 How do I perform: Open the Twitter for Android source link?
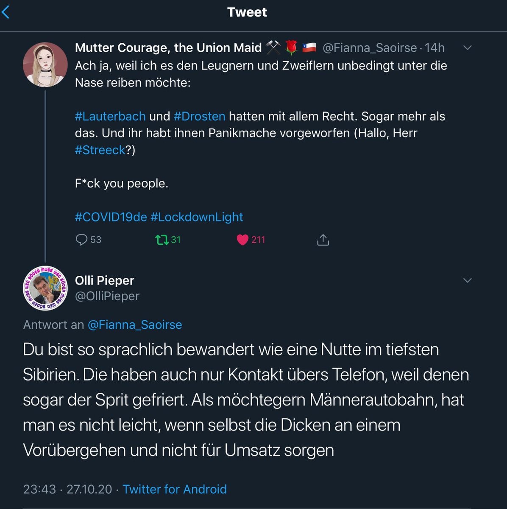(175, 489)
